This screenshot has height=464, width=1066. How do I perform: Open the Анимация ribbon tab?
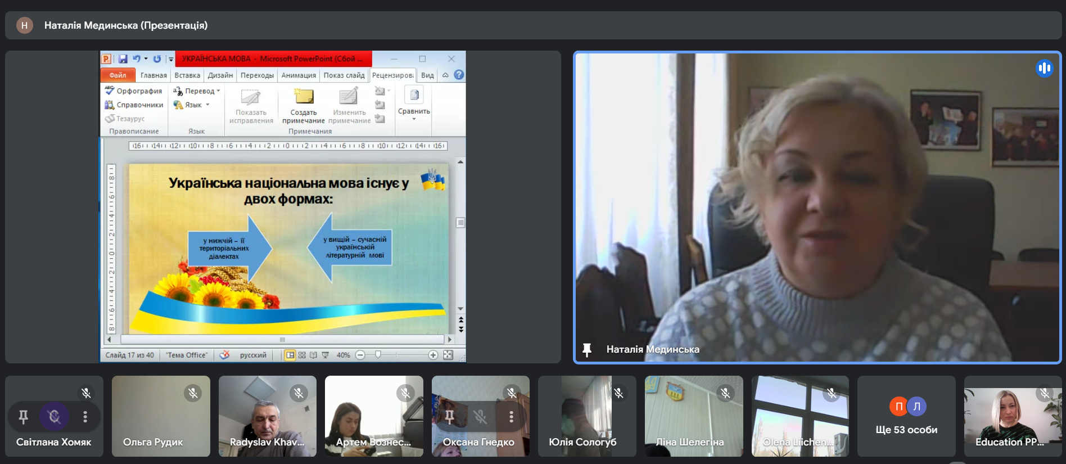click(x=299, y=75)
